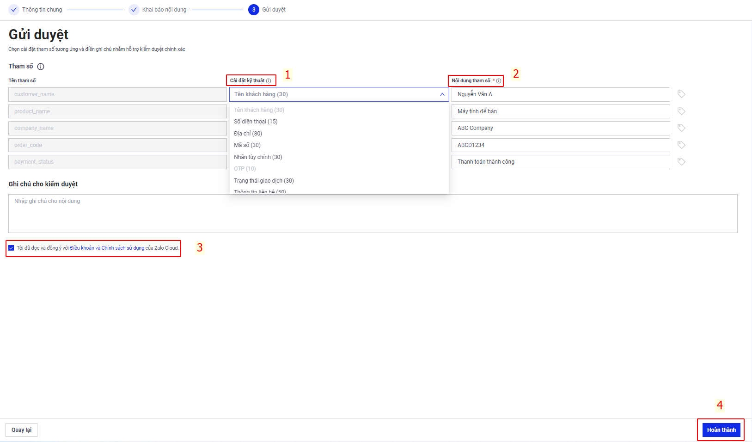This screenshot has height=442, width=752.
Task: Click the Nhập ghi chú cho nội dung textarea
Action: pyautogui.click(x=373, y=214)
